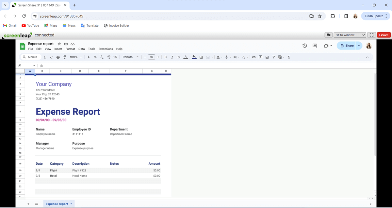Open the fill color picker
This screenshot has height=208, width=392.
pyautogui.click(x=194, y=57)
